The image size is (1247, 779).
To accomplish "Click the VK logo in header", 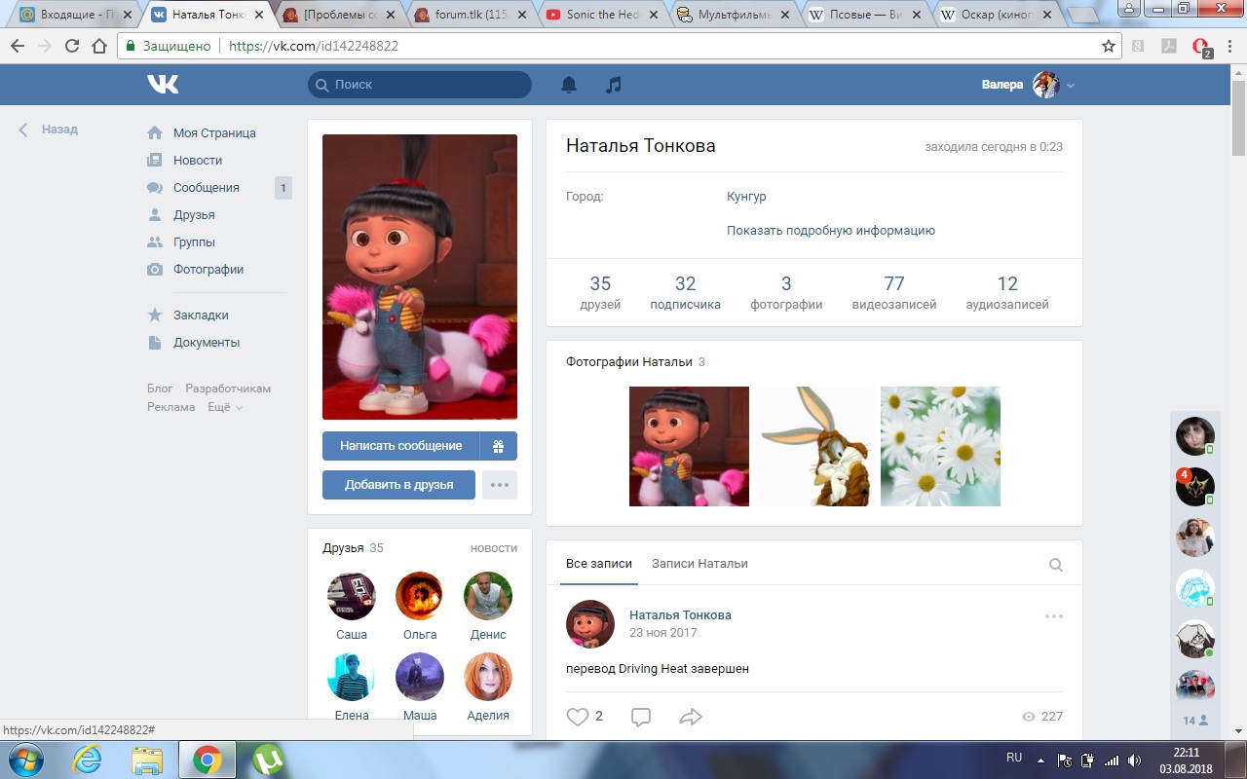I will [163, 85].
